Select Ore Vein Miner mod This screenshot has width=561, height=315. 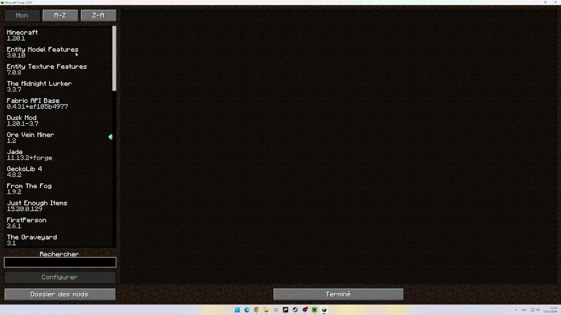[x=58, y=137]
